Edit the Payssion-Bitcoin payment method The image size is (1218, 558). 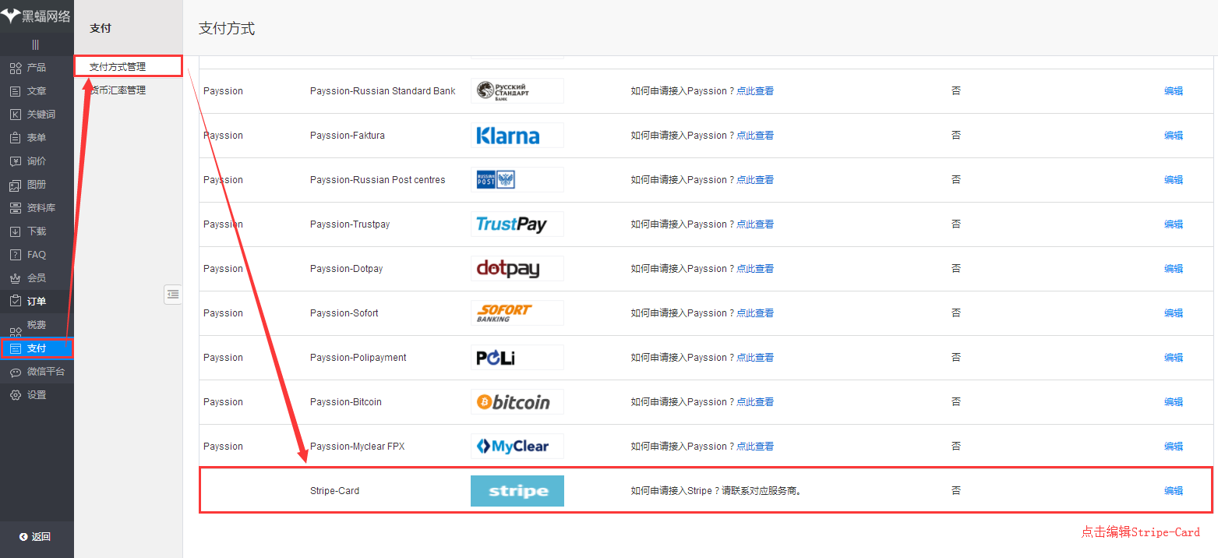pos(1173,402)
